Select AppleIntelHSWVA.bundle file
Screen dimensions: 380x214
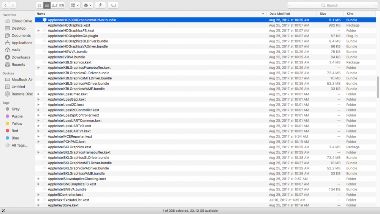[x=68, y=52]
